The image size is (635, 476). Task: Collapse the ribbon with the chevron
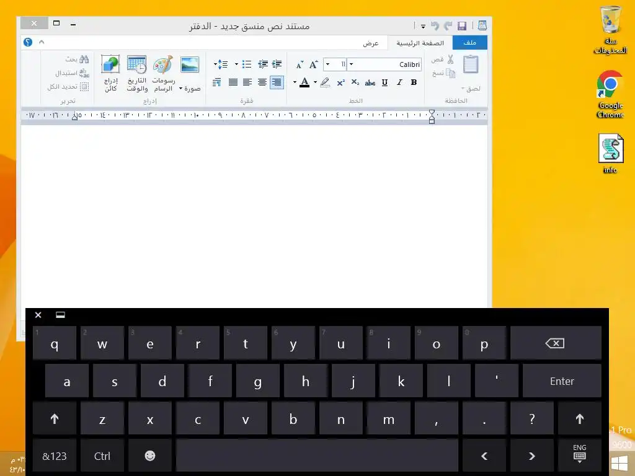(42, 42)
